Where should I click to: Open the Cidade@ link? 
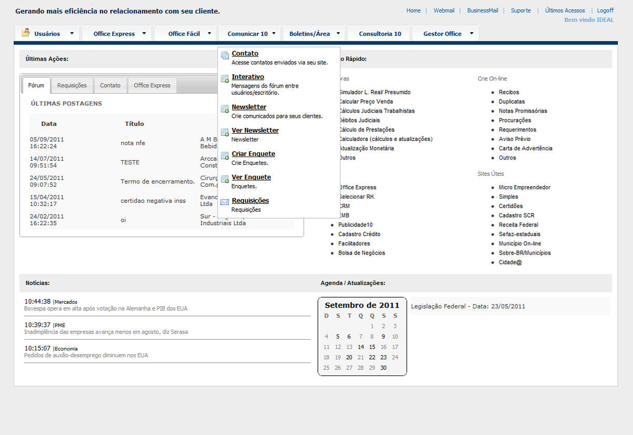tap(510, 262)
